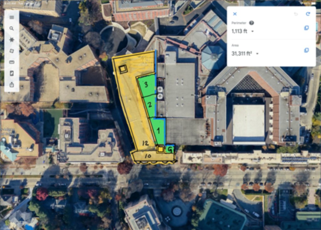Open Voyager ship's wheel icon
The image size is (321, 230).
click(12, 40)
